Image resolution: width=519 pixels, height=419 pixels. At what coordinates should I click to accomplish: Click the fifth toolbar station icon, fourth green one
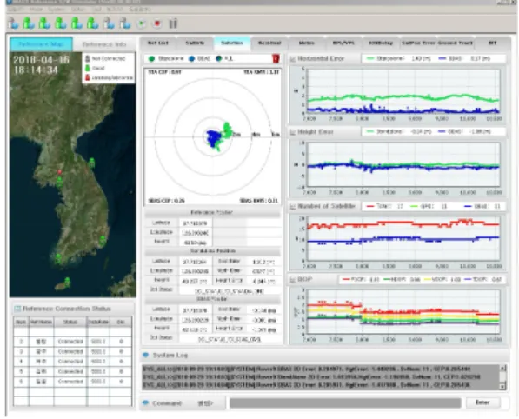pyautogui.click(x=77, y=23)
